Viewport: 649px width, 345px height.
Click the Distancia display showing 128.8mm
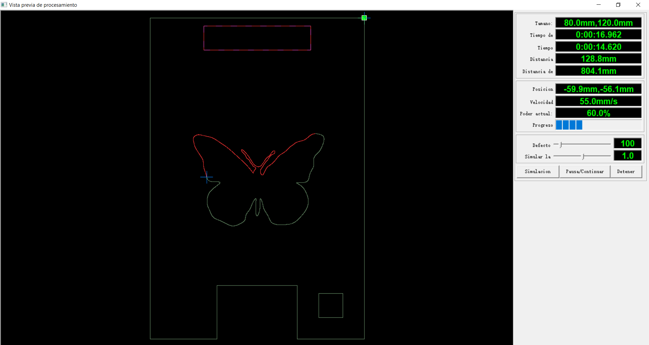click(598, 59)
